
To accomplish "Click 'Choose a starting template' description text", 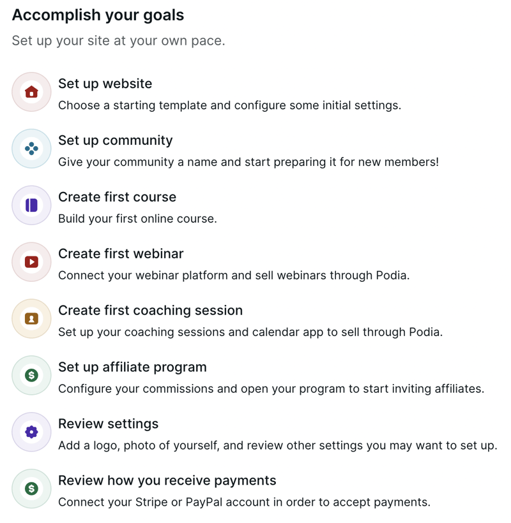I will (229, 105).
